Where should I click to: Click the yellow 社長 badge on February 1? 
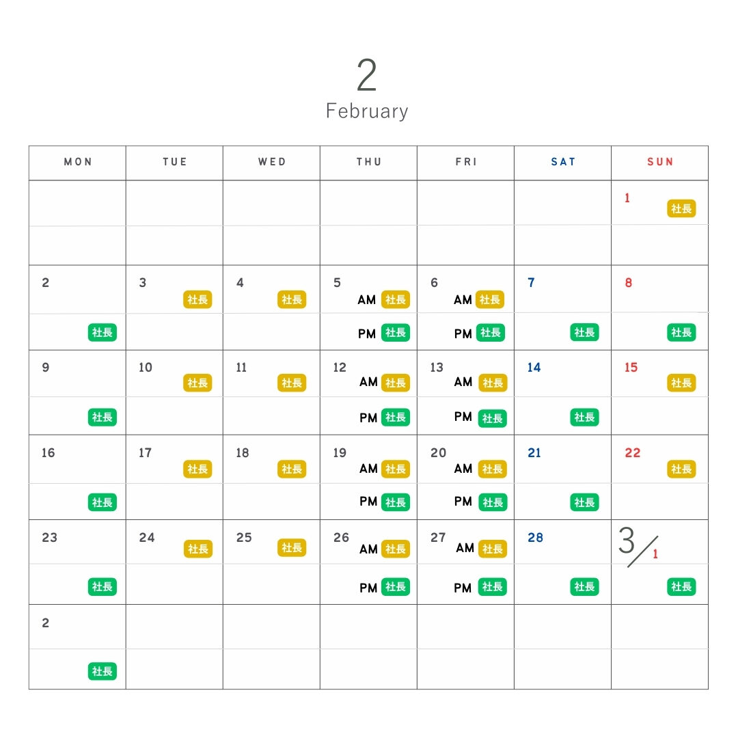coord(681,209)
